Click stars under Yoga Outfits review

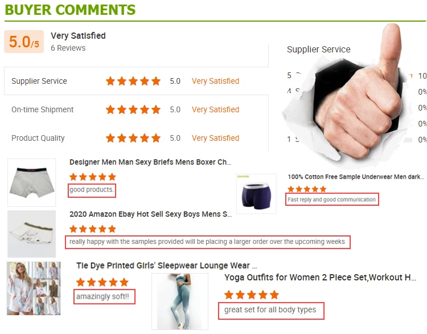[251, 295]
